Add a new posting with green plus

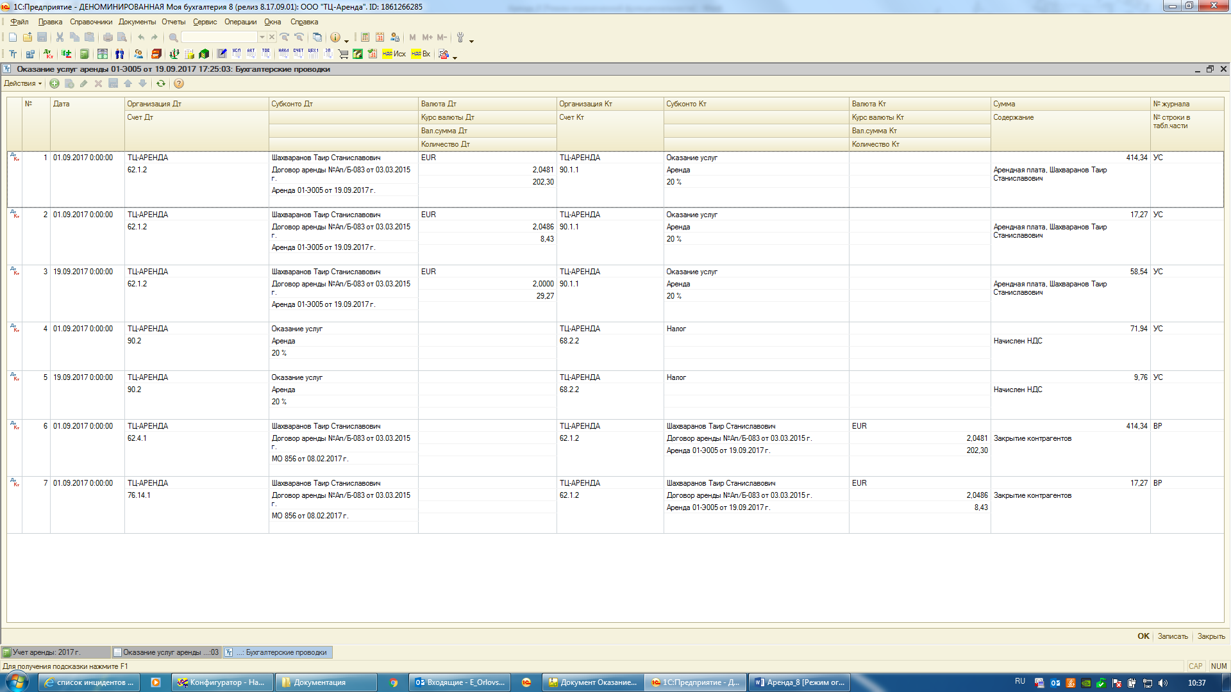[x=54, y=83]
